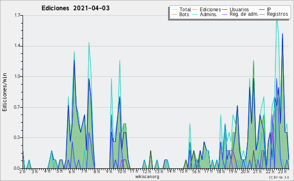
Task: Click the 23 h tick on time axis
Action: pyautogui.click(x=282, y=171)
